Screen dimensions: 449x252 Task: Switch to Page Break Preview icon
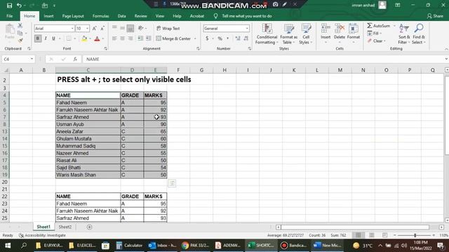pyautogui.click(x=384, y=235)
